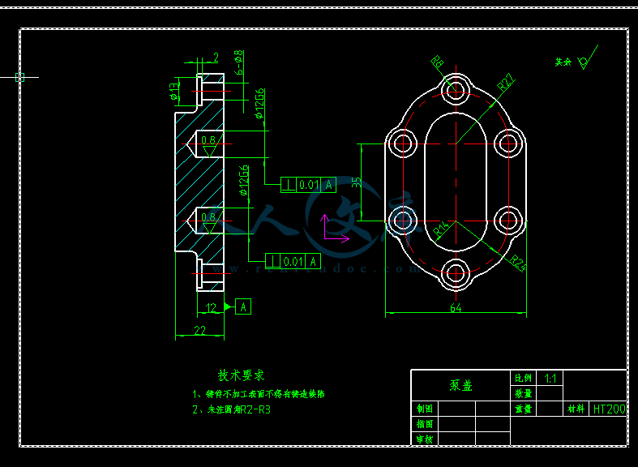
Task: Select the upper perpendicularity 0.01 A tolerance frame
Action: pos(307,185)
